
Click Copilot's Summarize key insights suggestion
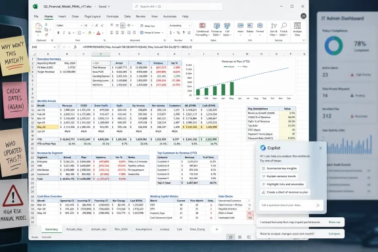tap(280, 168)
